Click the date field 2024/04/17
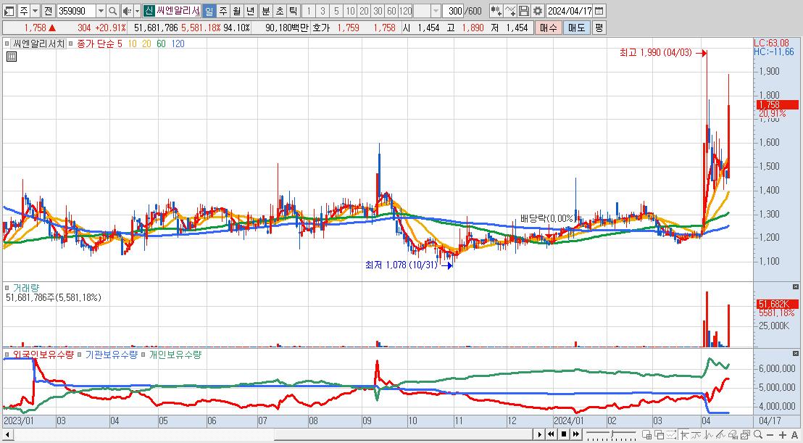The width and height of the screenshot is (803, 443). [570, 11]
